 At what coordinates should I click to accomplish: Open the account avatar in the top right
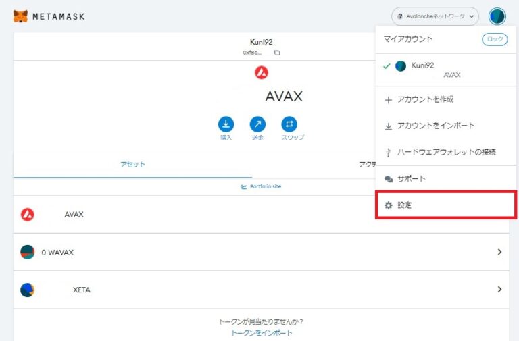pyautogui.click(x=497, y=16)
